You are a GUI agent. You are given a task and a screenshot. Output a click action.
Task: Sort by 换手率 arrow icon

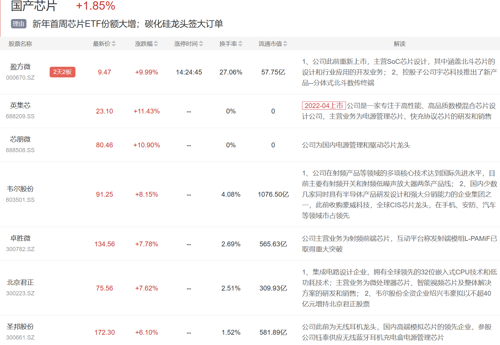240,44
